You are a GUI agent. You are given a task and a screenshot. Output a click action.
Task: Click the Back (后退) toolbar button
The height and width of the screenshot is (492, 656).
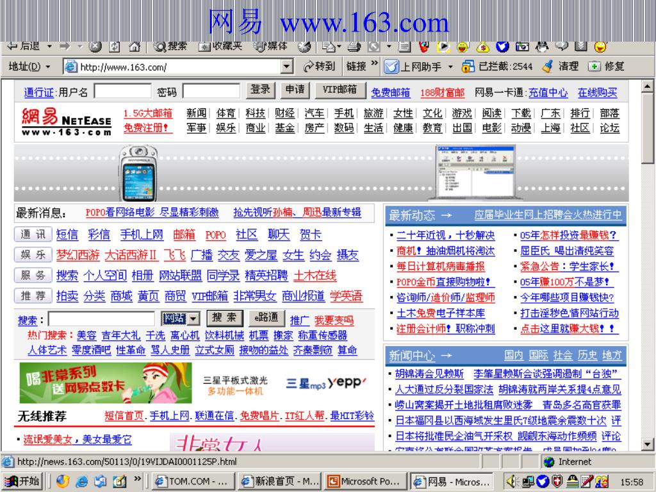(x=24, y=46)
